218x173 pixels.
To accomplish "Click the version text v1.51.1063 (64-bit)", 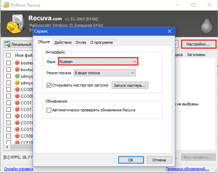I will point(81,19).
